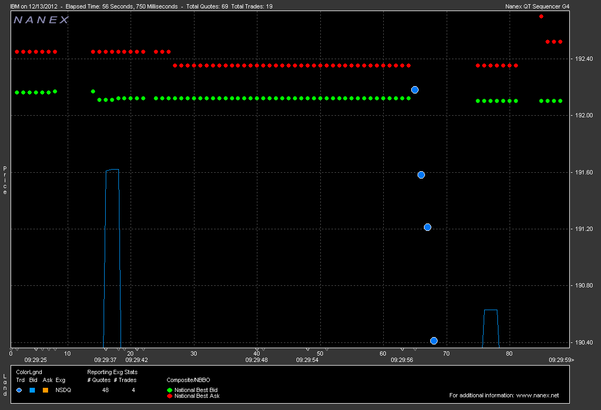Click the 09:29:59> time label
This screenshot has height=410, width=601.
[x=561, y=360]
